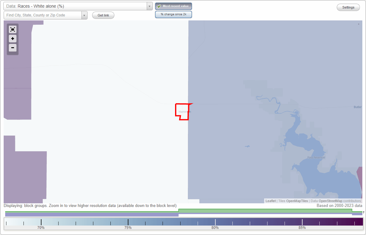Click the question mark help icon near the legend
The width and height of the screenshot is (366, 235).
click(x=364, y=212)
